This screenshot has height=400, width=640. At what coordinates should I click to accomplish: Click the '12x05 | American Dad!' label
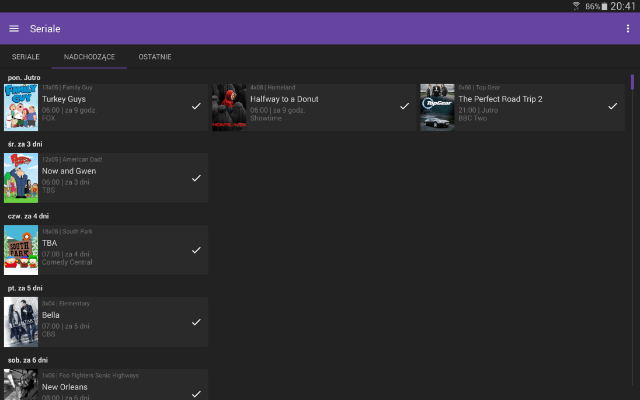(72, 159)
